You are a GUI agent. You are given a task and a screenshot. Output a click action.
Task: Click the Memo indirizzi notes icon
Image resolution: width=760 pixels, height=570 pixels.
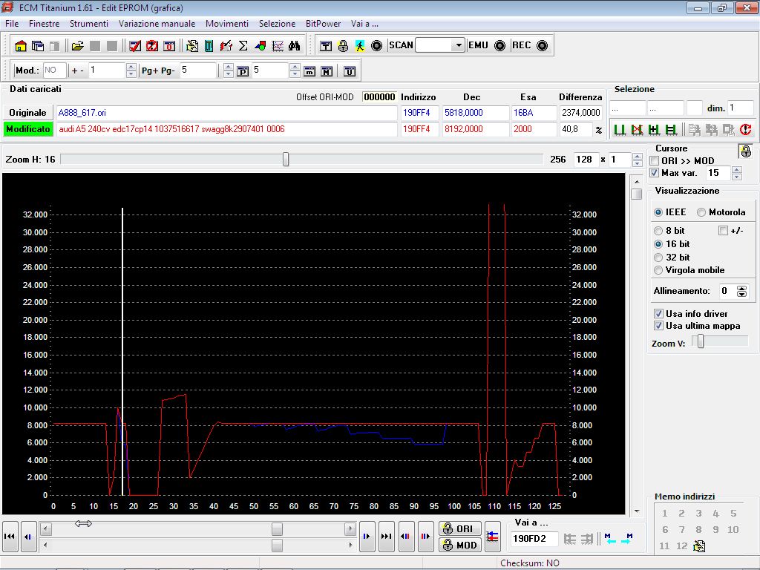[699, 546]
